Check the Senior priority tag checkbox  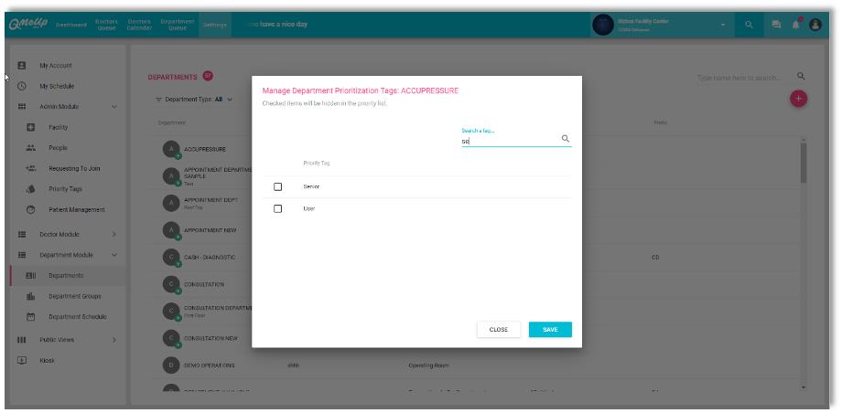point(278,186)
